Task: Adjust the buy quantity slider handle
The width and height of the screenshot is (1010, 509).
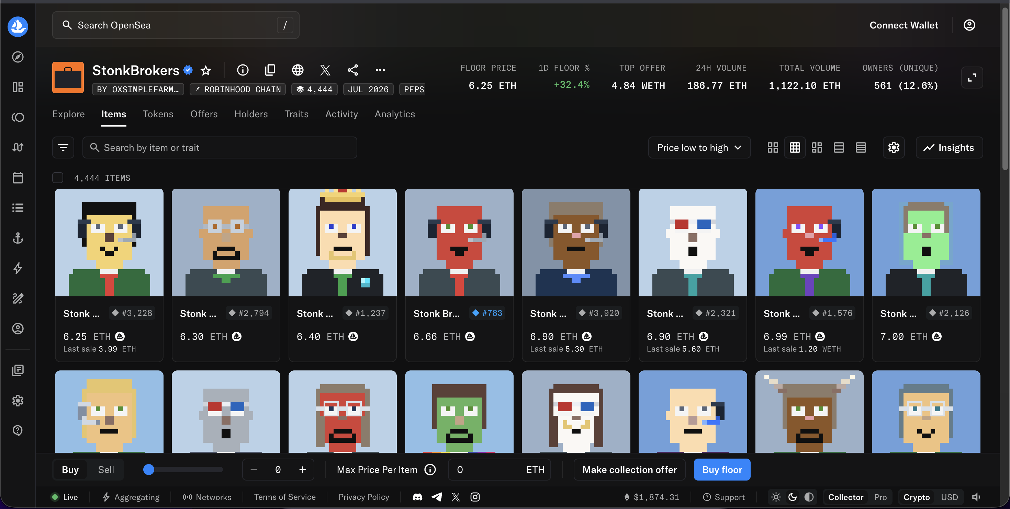Action: (x=149, y=470)
